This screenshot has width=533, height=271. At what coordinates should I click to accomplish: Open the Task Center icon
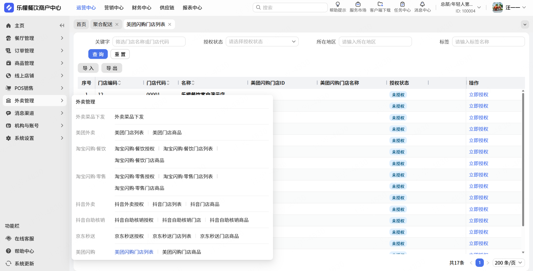pyautogui.click(x=402, y=4)
